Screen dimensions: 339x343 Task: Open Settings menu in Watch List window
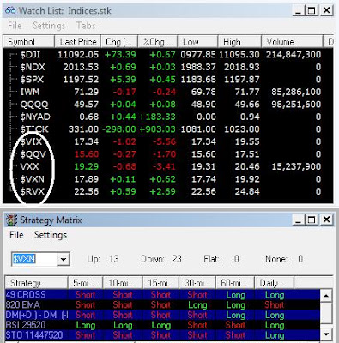[x=49, y=26]
